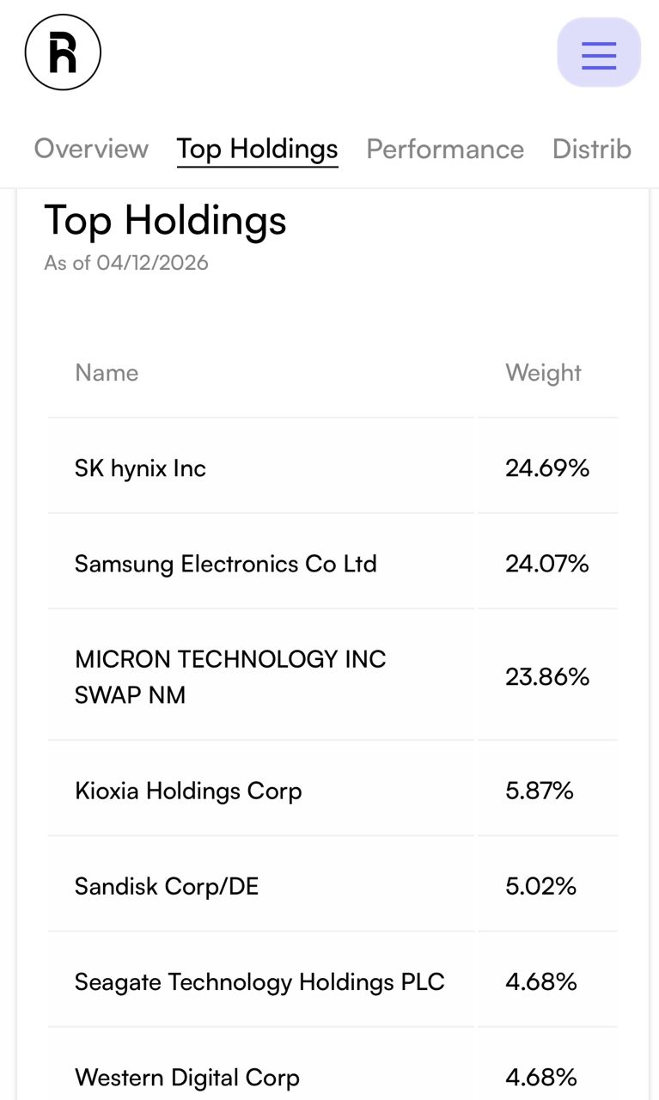The width and height of the screenshot is (659, 1100).
Task: Select Seagate Technology Holdings PLC row
Action: click(259, 981)
